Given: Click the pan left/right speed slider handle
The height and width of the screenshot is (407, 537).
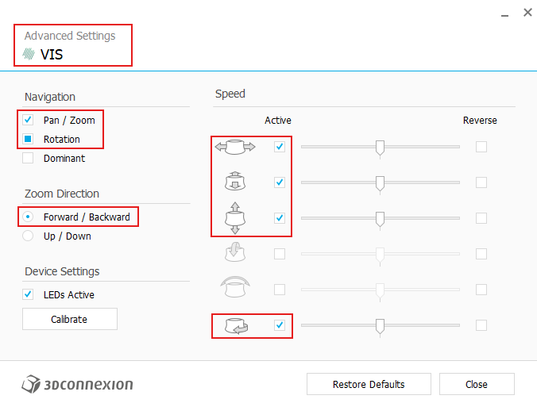Looking at the screenshot, I should 380,147.
